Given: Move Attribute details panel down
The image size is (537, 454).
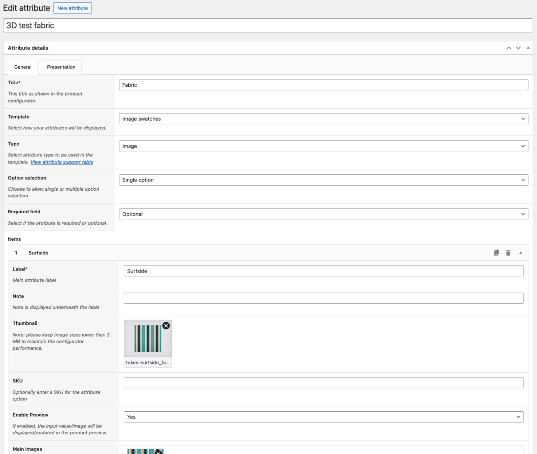Looking at the screenshot, I should click(x=518, y=48).
